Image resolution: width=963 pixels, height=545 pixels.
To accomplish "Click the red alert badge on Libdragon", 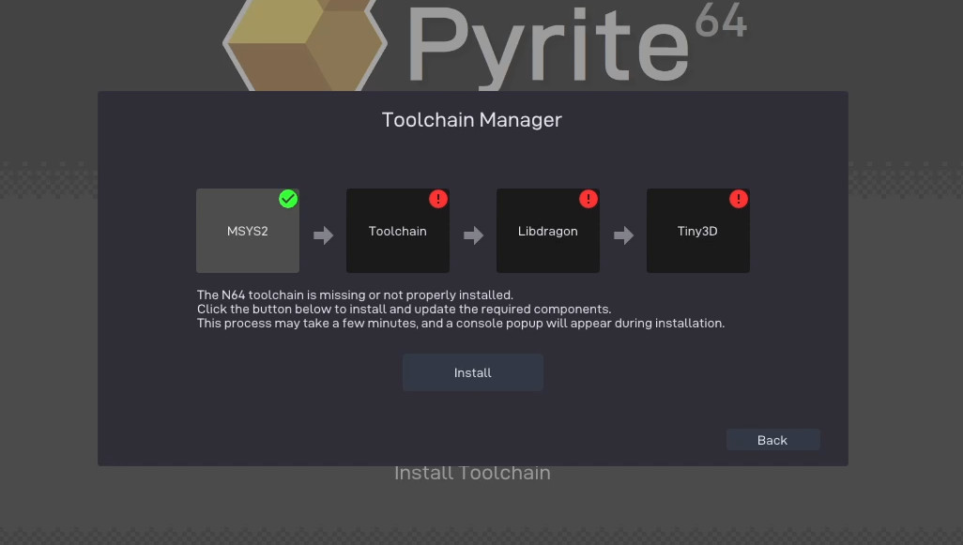I will [x=588, y=199].
